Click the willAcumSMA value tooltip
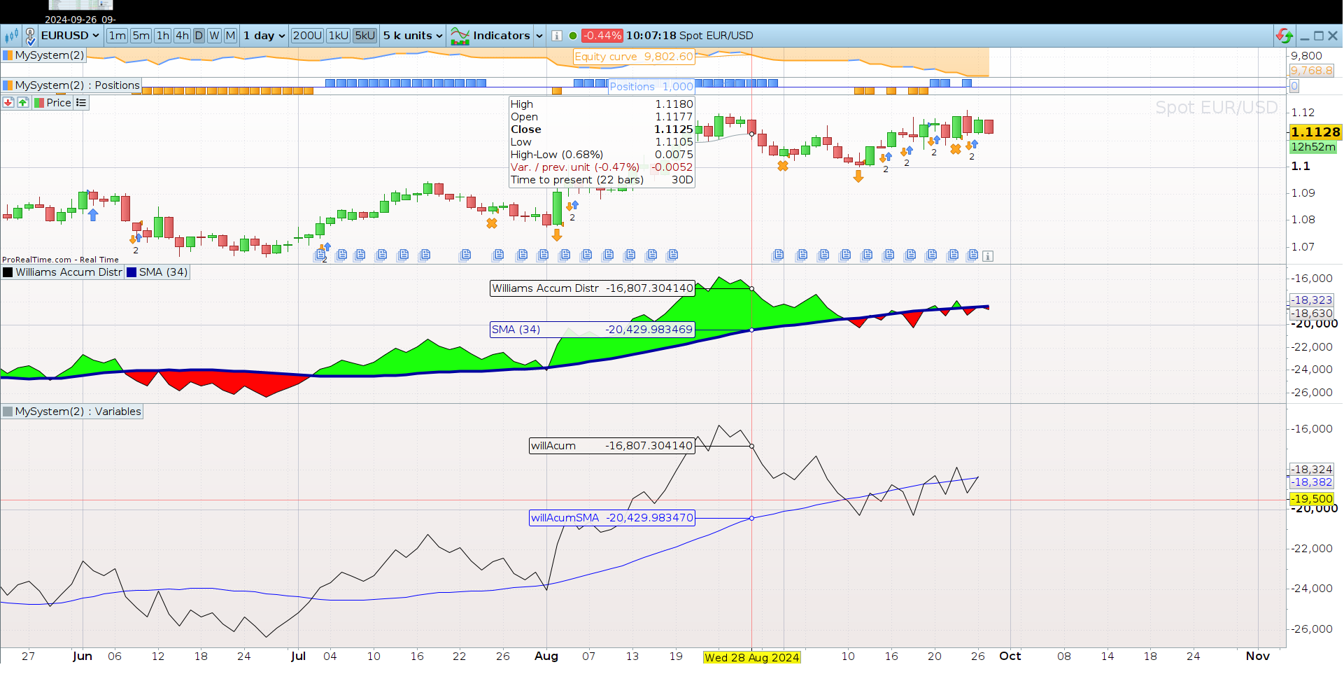This screenshot has height=688, width=1344. (x=612, y=518)
